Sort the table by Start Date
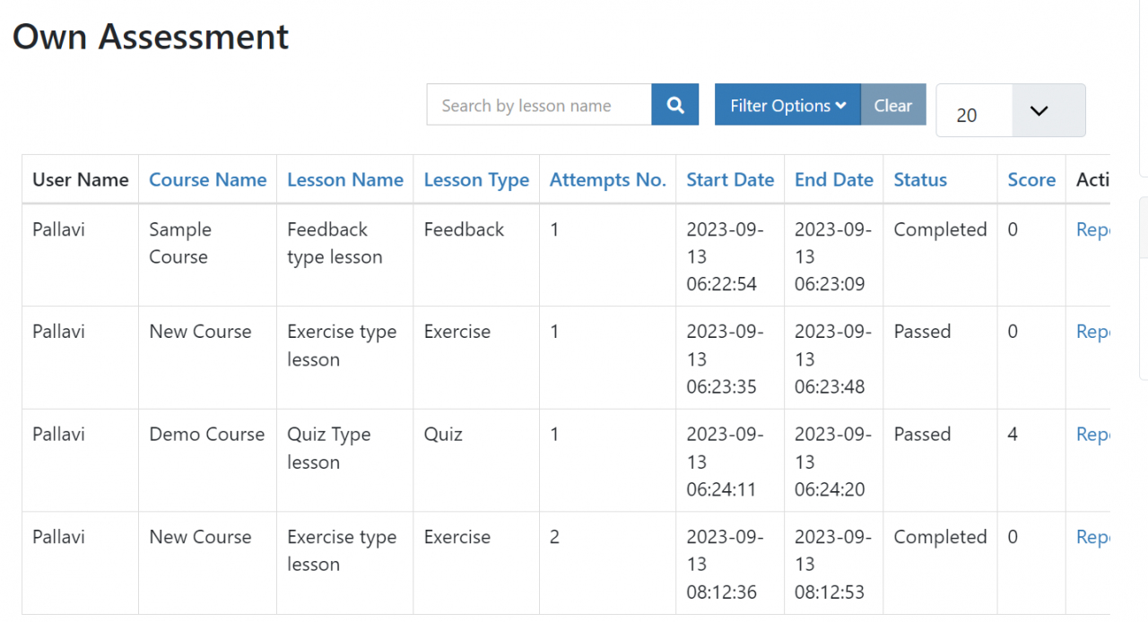 [730, 179]
